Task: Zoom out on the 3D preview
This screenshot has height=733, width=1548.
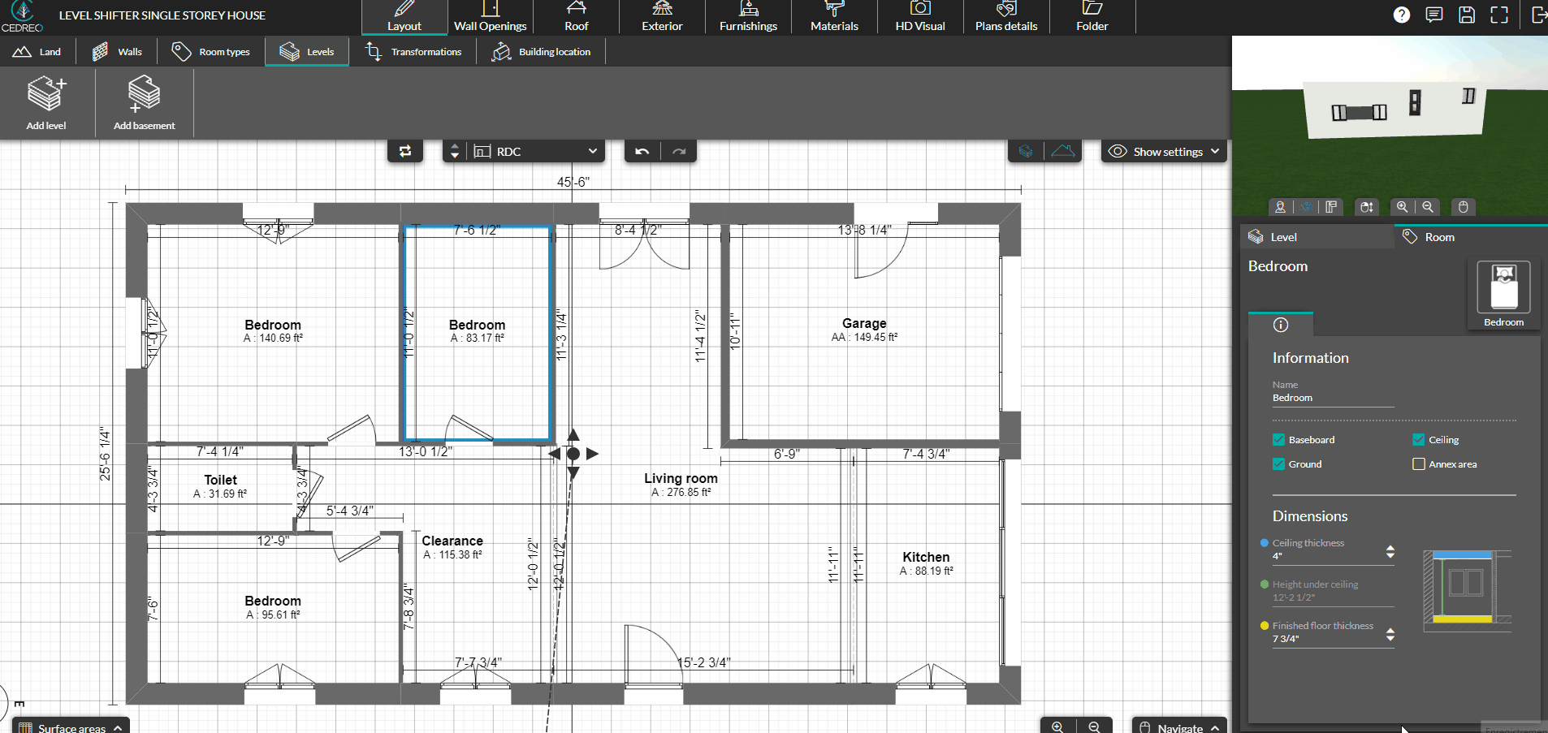Action: 1428,207
